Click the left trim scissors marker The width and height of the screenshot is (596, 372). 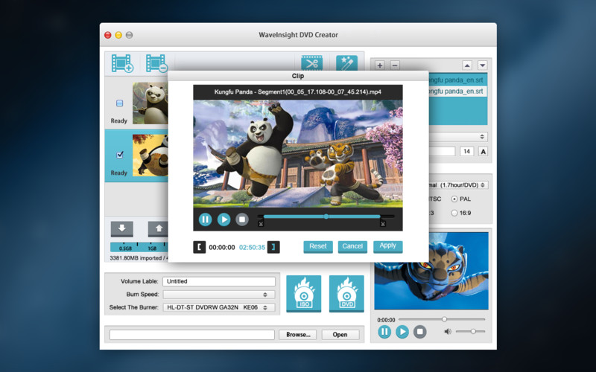261,224
